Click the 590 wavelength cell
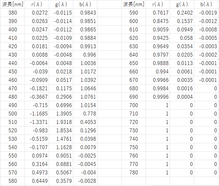 [133, 13]
